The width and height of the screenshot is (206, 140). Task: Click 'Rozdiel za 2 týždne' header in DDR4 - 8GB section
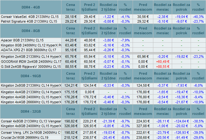[x=108, y=31]
